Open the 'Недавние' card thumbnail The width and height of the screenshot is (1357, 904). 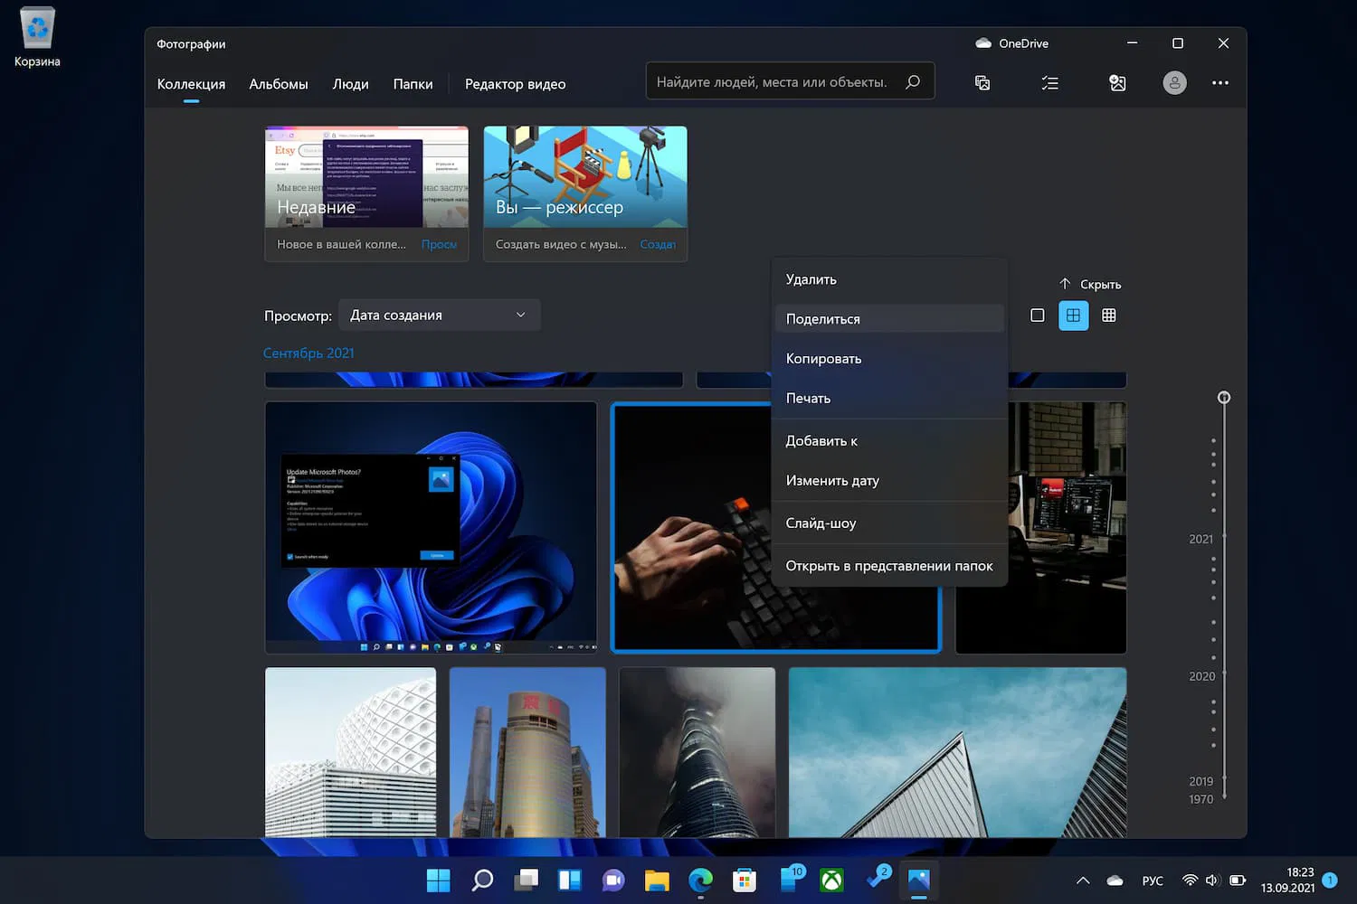pyautogui.click(x=366, y=177)
